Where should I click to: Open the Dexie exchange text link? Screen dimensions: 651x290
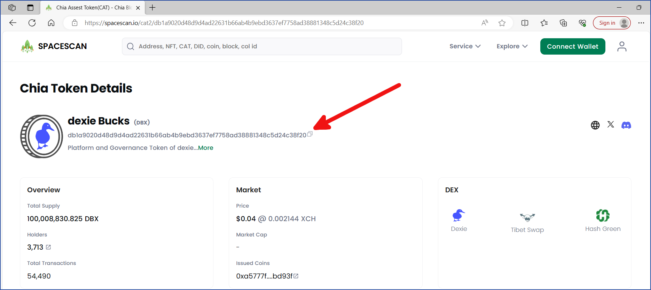tap(459, 229)
